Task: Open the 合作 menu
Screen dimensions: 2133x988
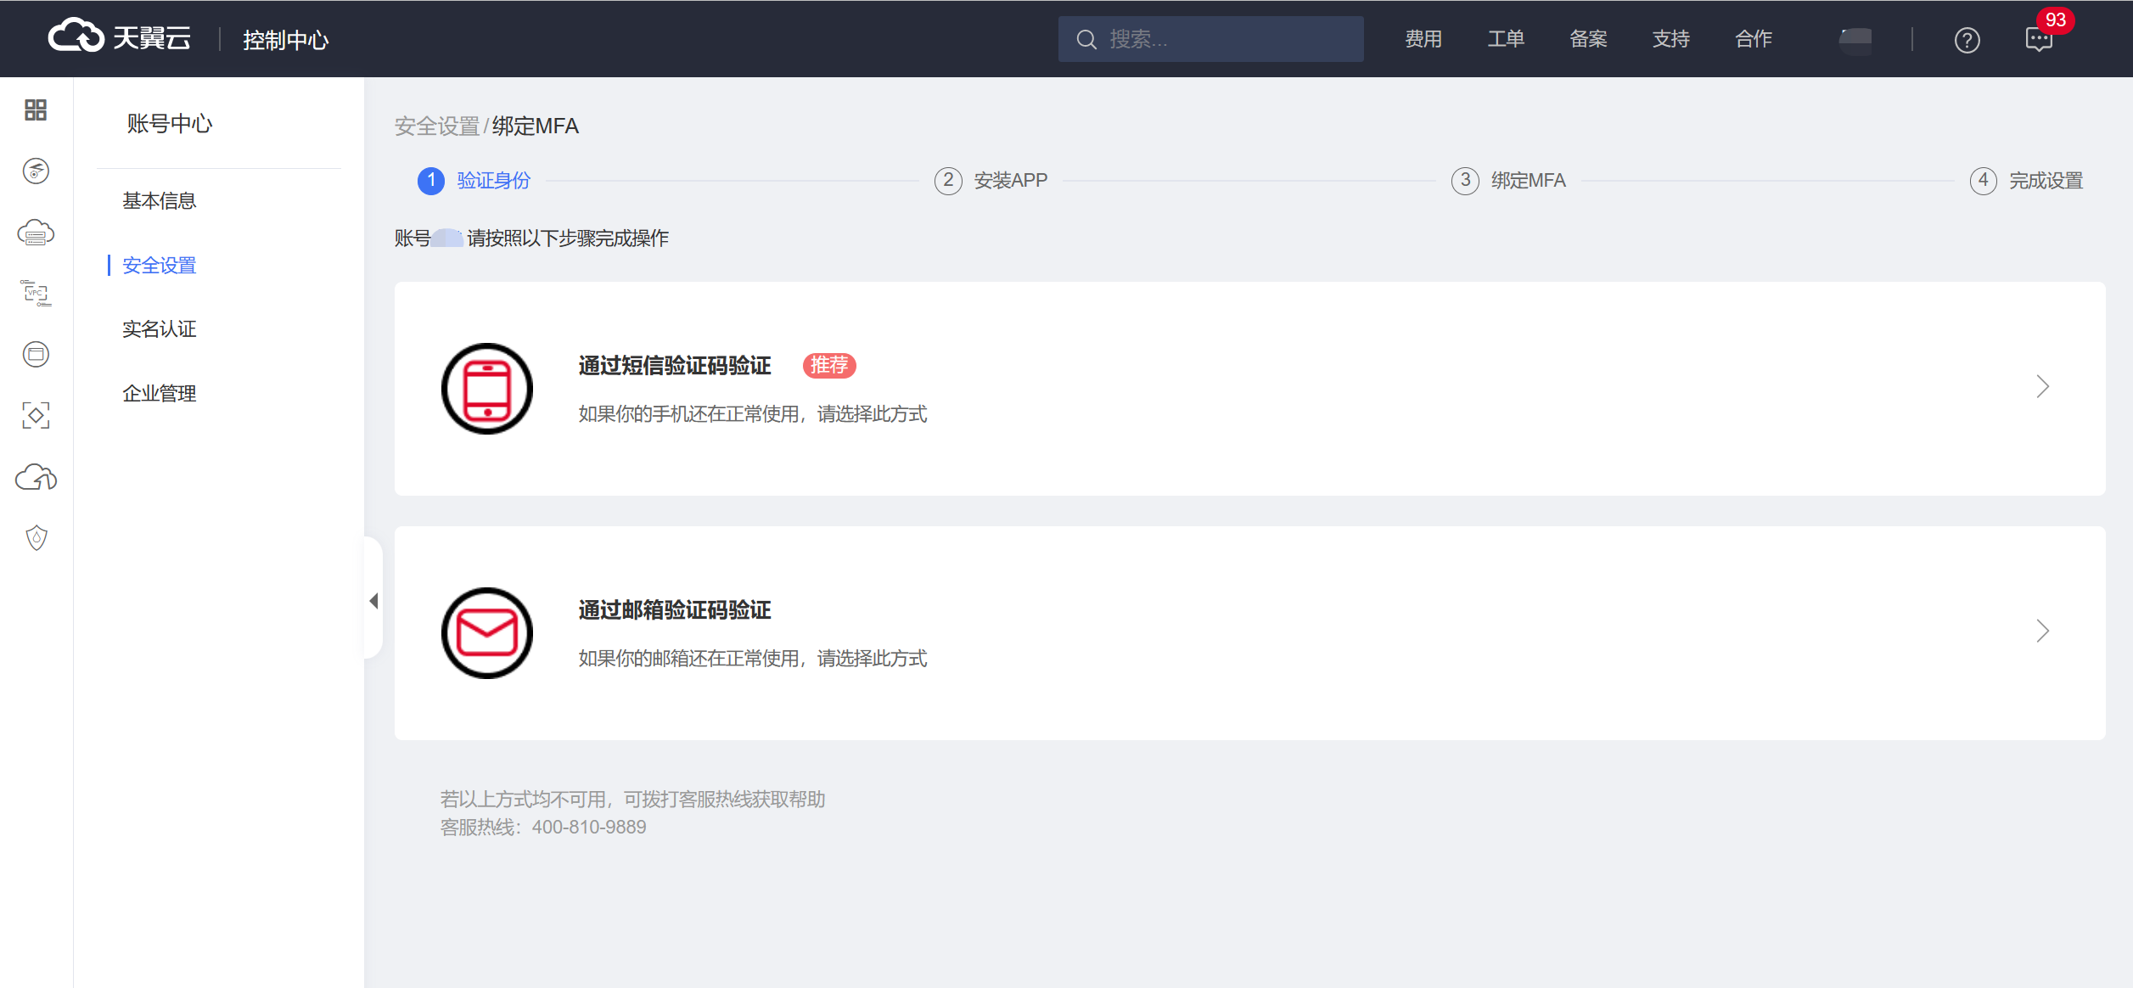Action: (1754, 39)
